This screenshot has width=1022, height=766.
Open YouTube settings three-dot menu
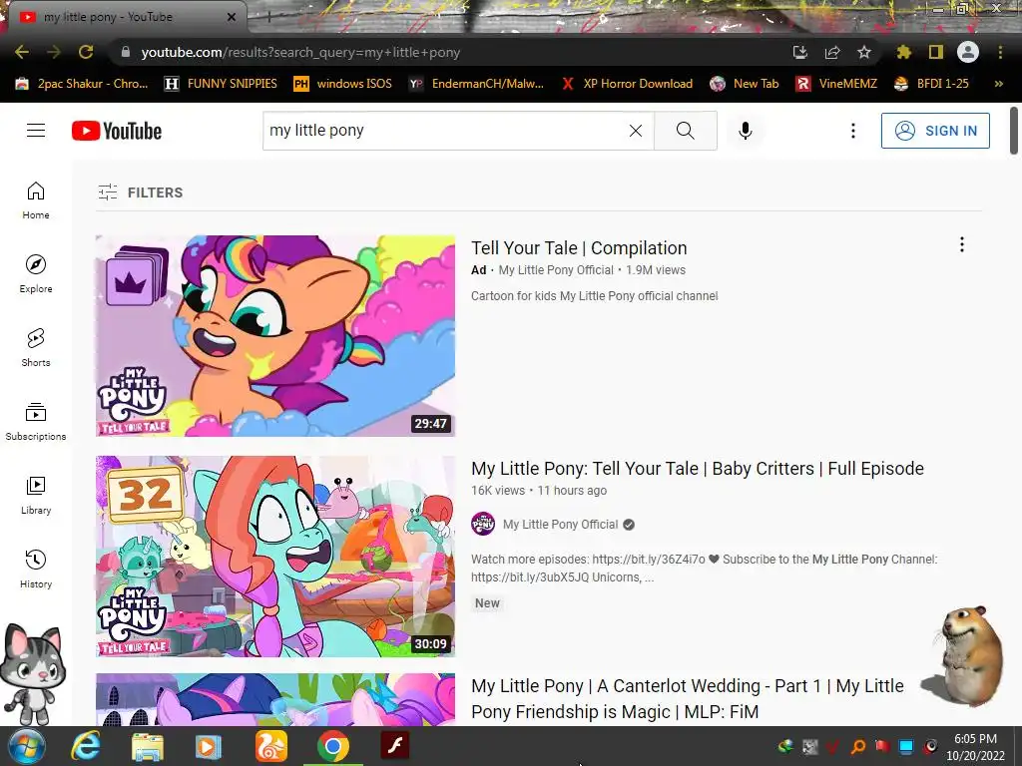coord(852,131)
